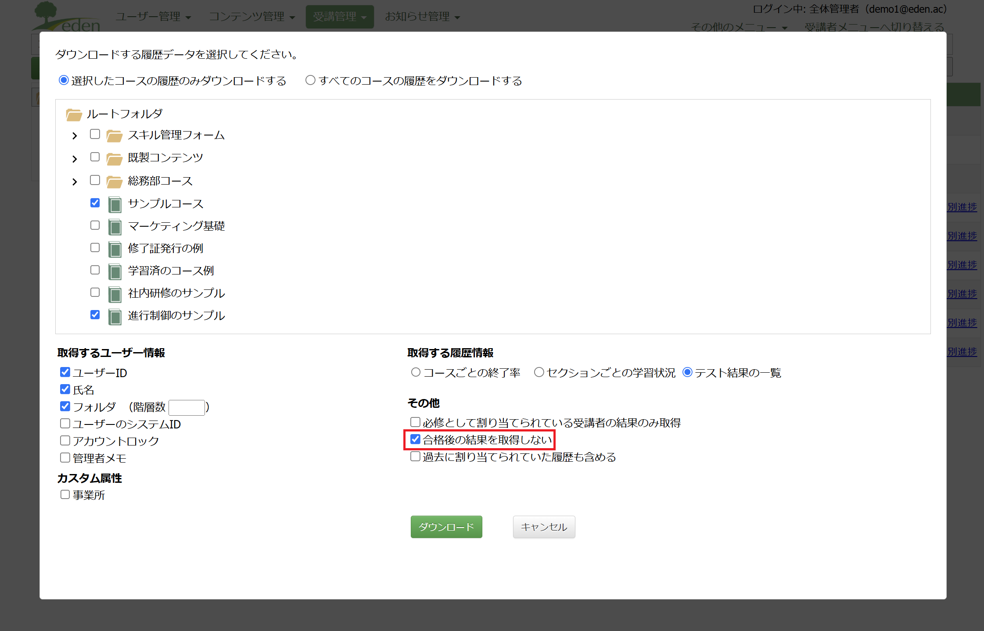This screenshot has width=984, height=631.
Task: Select すべてのコースの履歴をダウンロードする radio
Action: 310,80
